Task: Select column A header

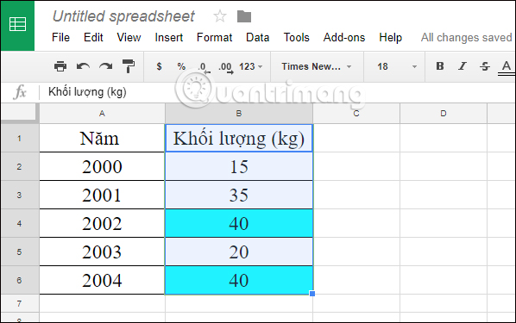Action: point(102,114)
